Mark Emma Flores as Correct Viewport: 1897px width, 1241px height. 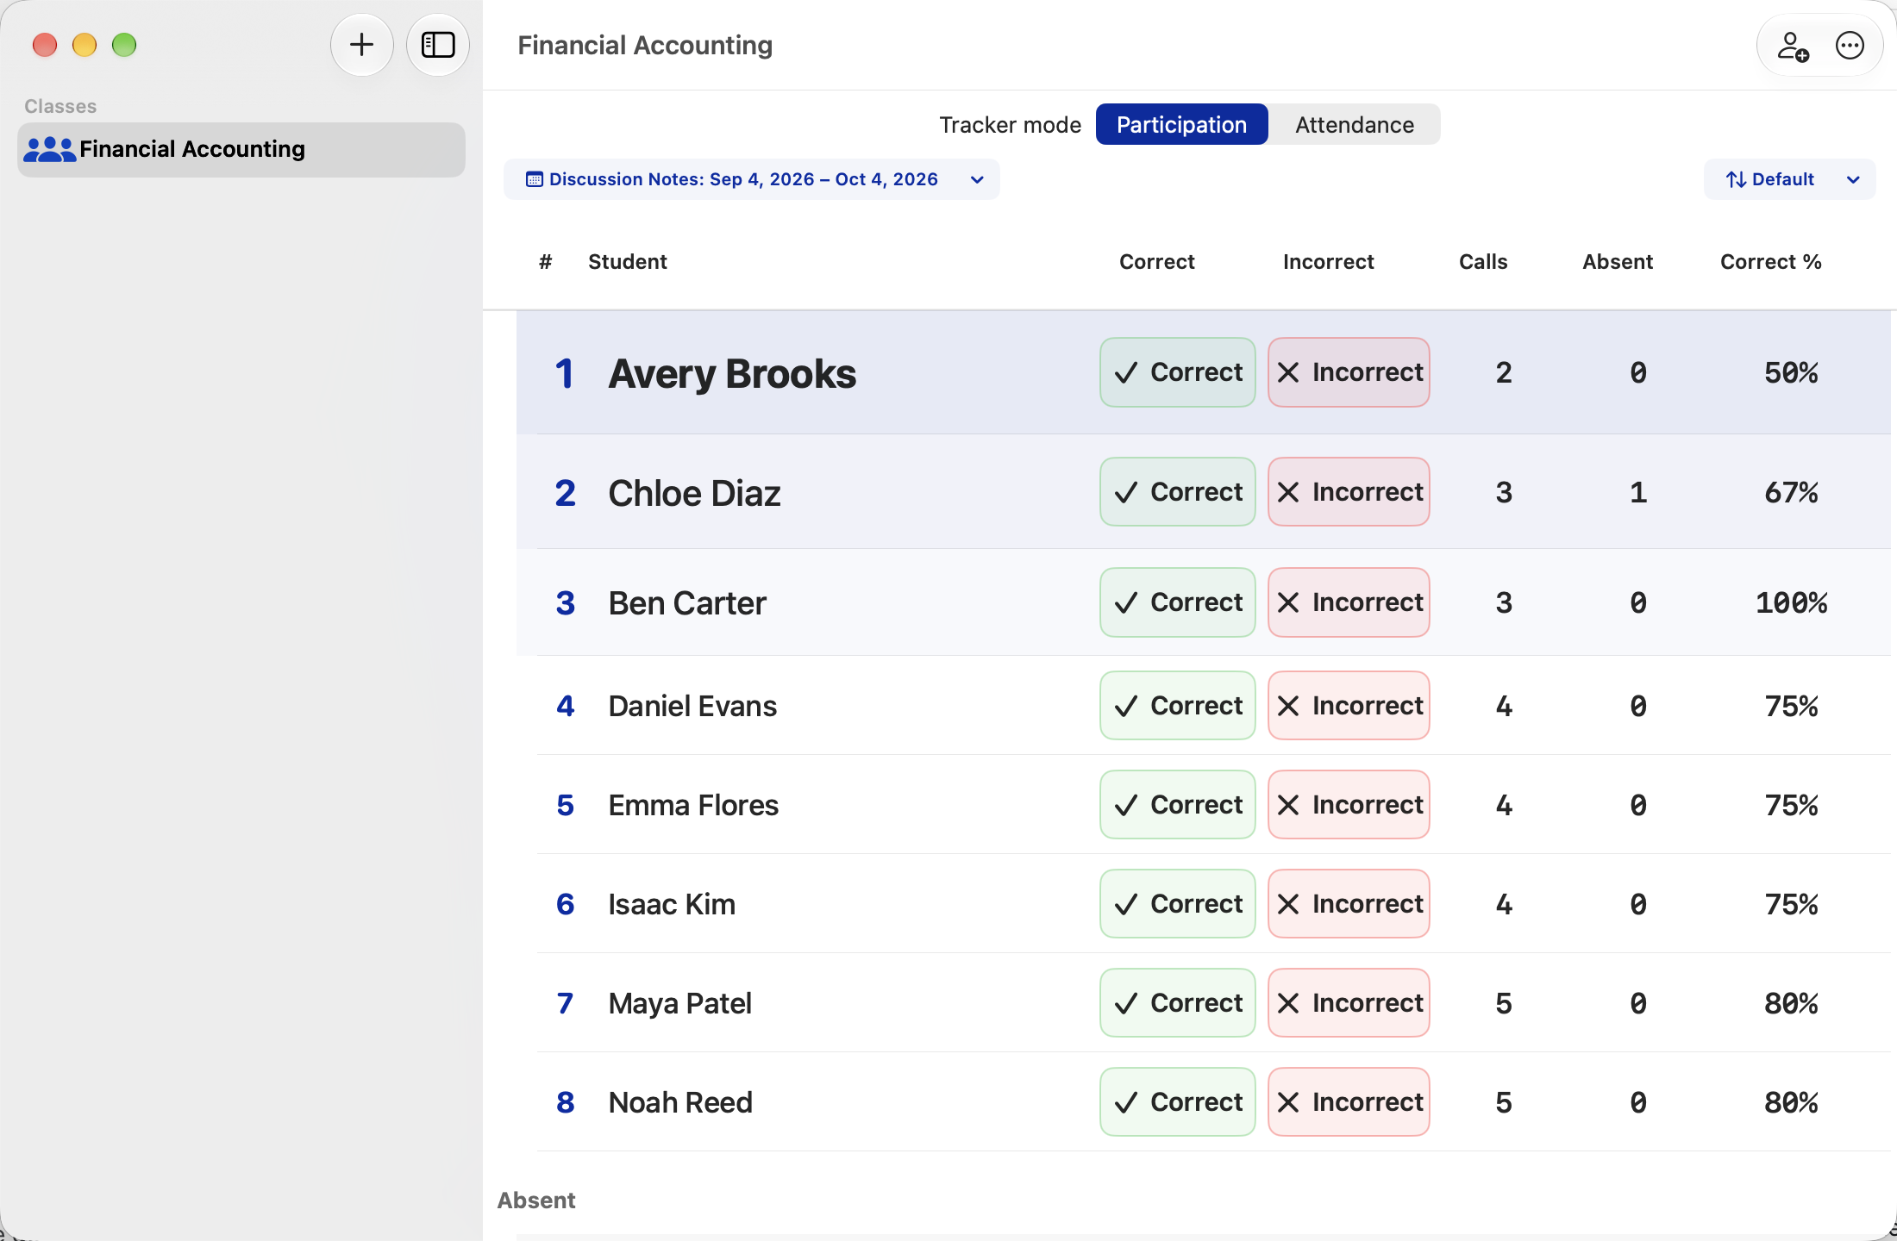(x=1178, y=805)
